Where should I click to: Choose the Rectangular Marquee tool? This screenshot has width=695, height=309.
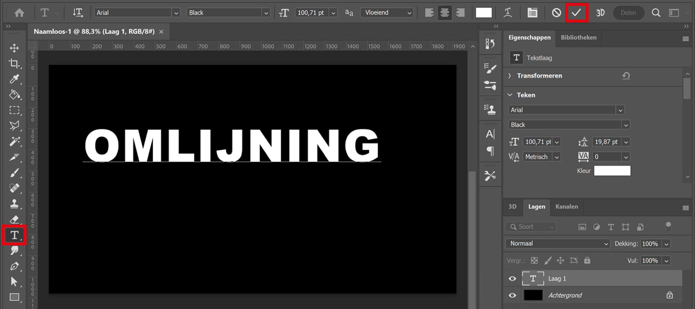[14, 110]
